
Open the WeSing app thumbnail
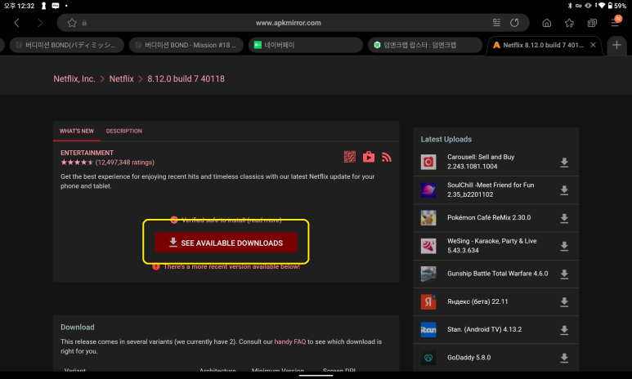(x=428, y=246)
